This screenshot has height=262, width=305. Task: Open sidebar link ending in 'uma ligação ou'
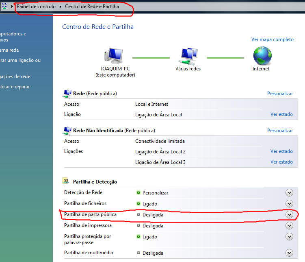click(20, 60)
